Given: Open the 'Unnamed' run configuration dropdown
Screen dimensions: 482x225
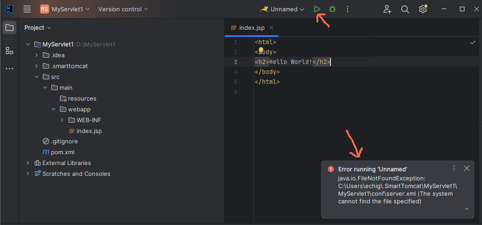Looking at the screenshot, I should coord(283,9).
